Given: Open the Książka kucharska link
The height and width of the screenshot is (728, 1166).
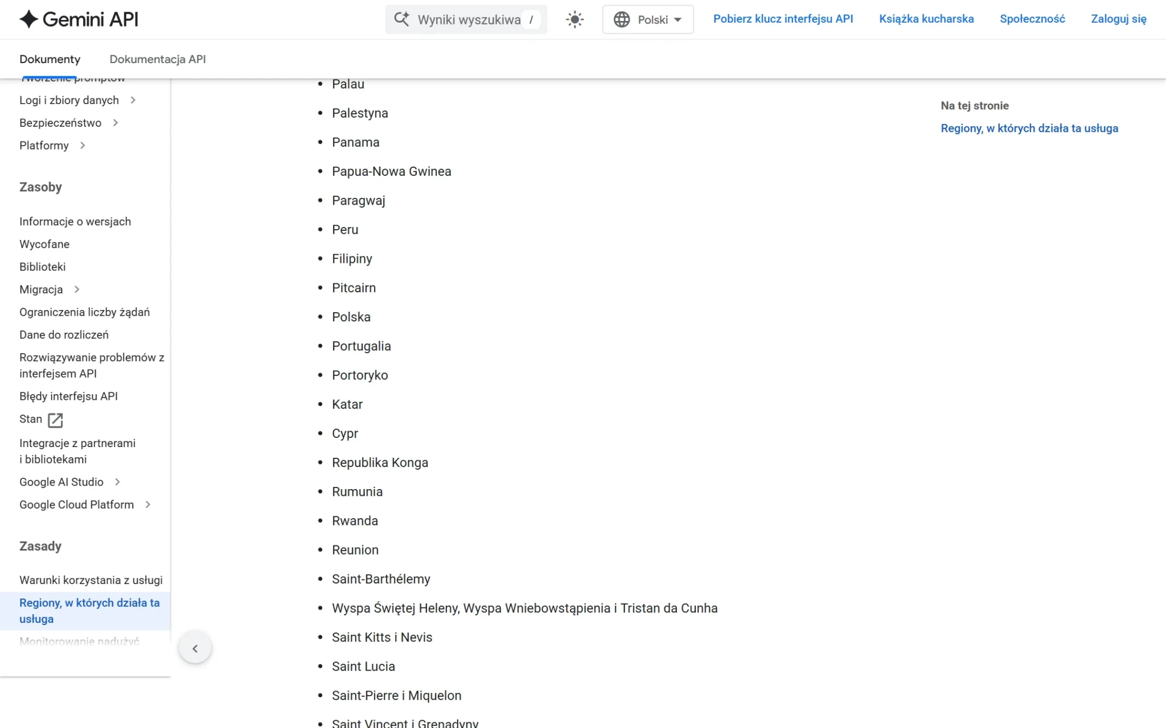Looking at the screenshot, I should (x=926, y=19).
